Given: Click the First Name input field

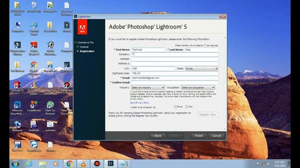Looking at the screenshot, I should pos(148,50).
